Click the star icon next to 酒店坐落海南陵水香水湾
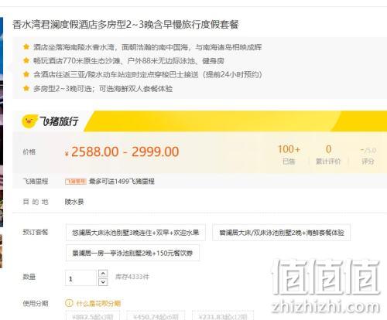The width and height of the screenshot is (387, 320). pyautogui.click(x=26, y=46)
